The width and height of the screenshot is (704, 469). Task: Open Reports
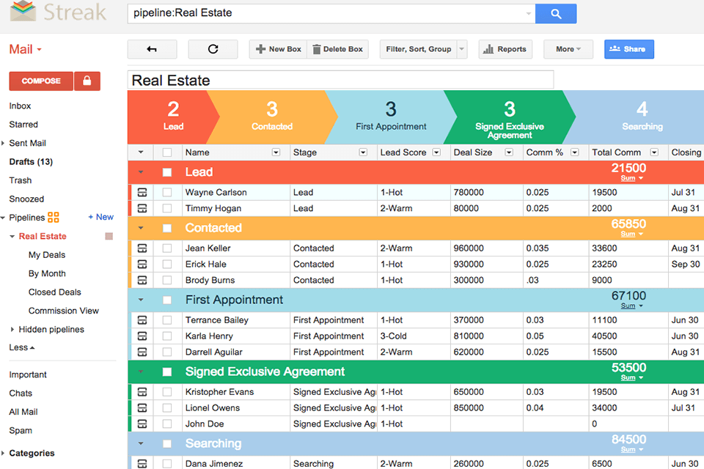pos(505,49)
